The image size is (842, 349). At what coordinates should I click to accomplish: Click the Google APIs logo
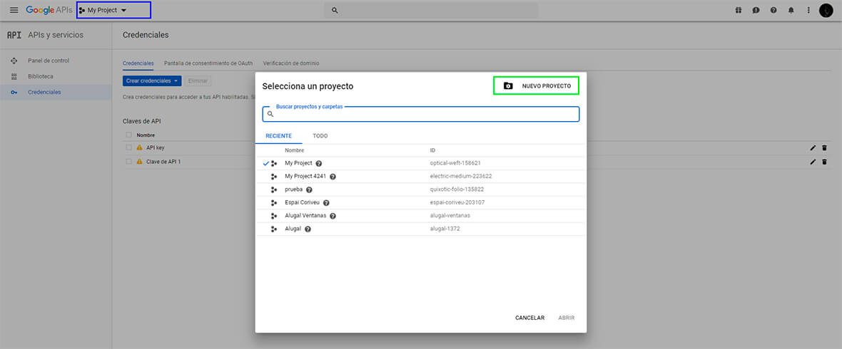[49, 10]
